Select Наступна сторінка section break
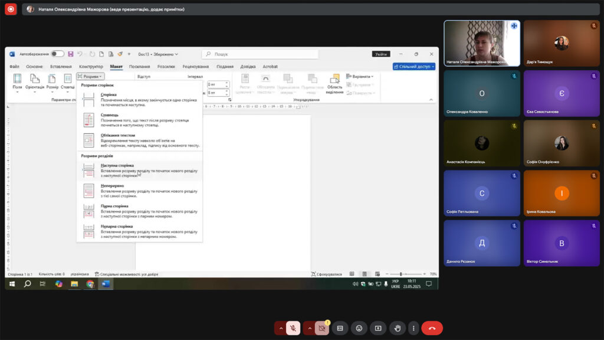Viewport: 604px width, 340px height. [139, 171]
